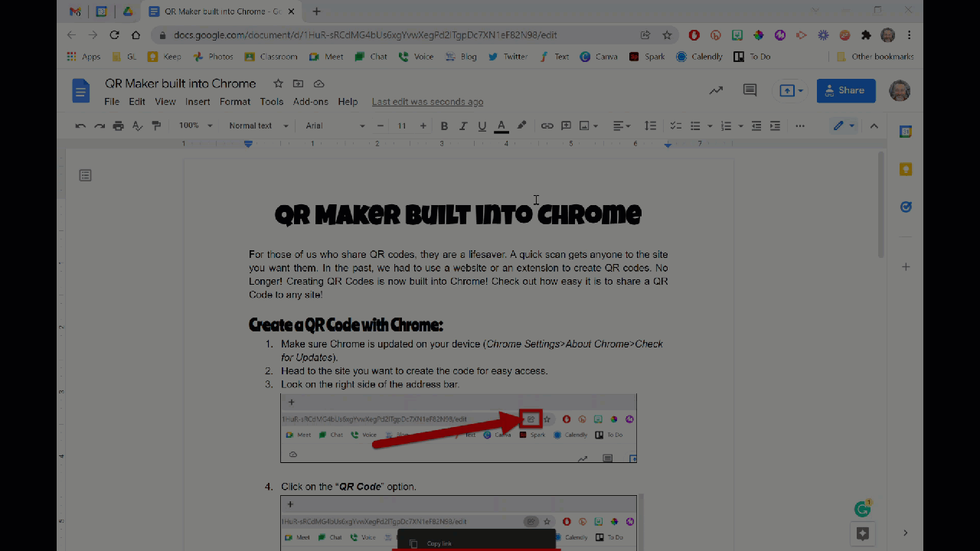980x551 pixels.
Task: Show the document outline icon
Action: pyautogui.click(x=85, y=175)
